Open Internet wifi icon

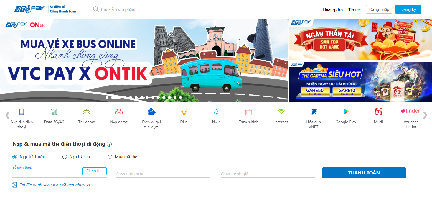(x=281, y=112)
